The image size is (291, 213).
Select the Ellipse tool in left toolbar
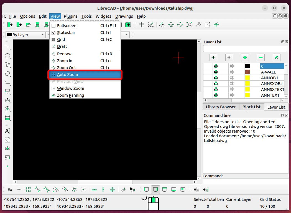click(x=7, y=74)
